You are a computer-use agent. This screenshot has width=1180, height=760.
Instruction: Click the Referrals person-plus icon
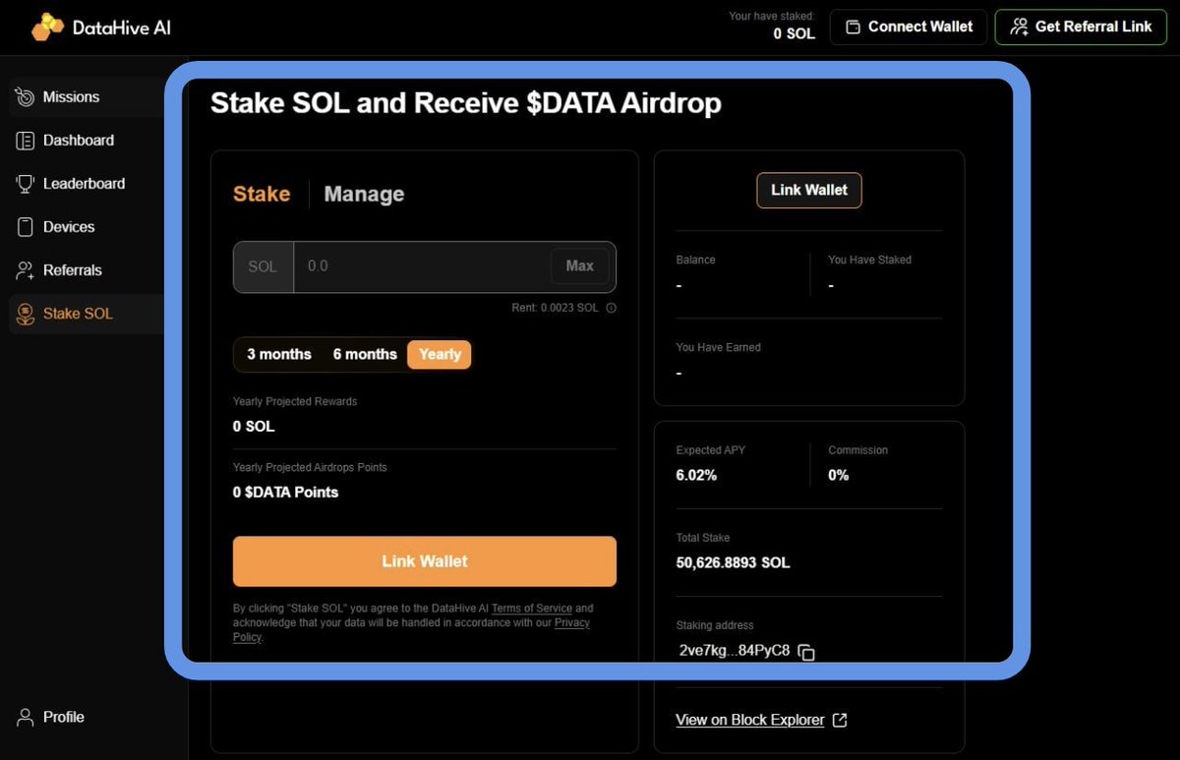[26, 270]
